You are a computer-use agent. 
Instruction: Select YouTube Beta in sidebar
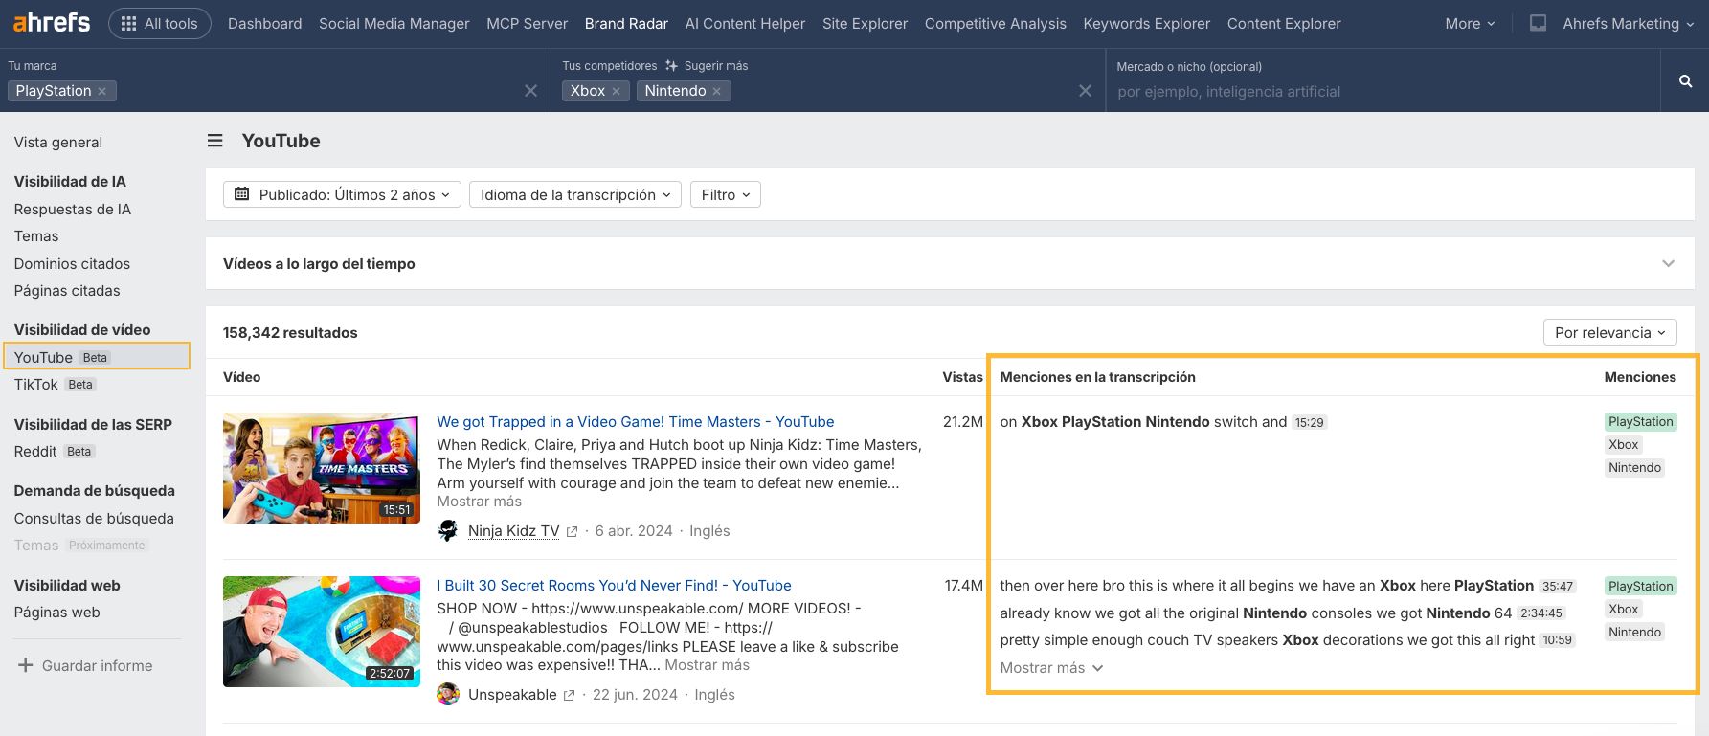(x=97, y=357)
